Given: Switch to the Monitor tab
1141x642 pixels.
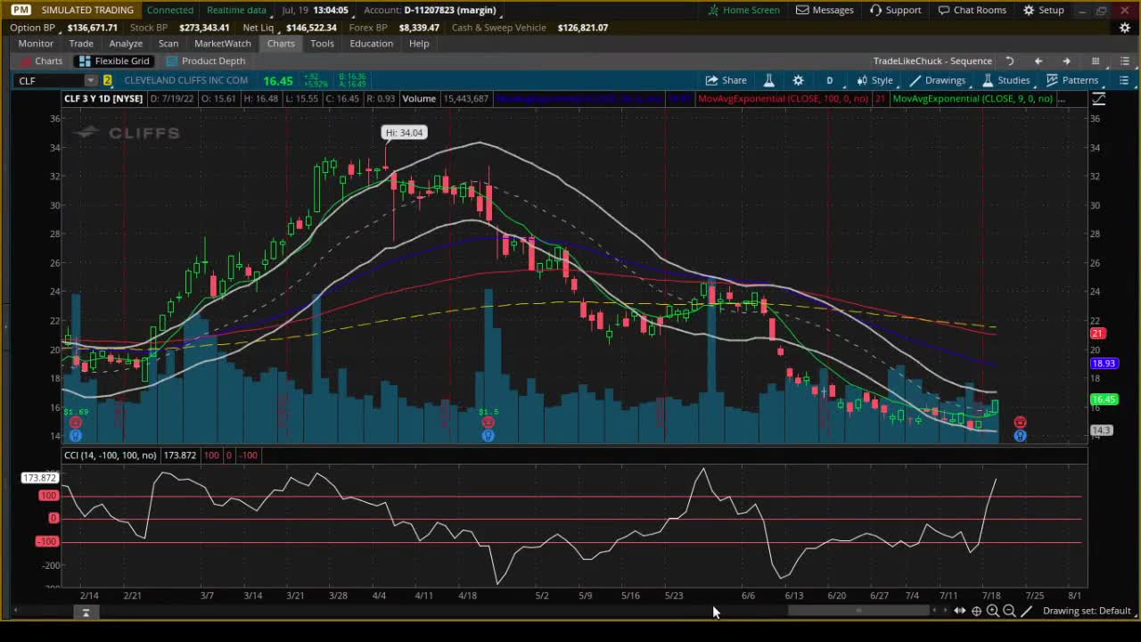Looking at the screenshot, I should tap(36, 44).
